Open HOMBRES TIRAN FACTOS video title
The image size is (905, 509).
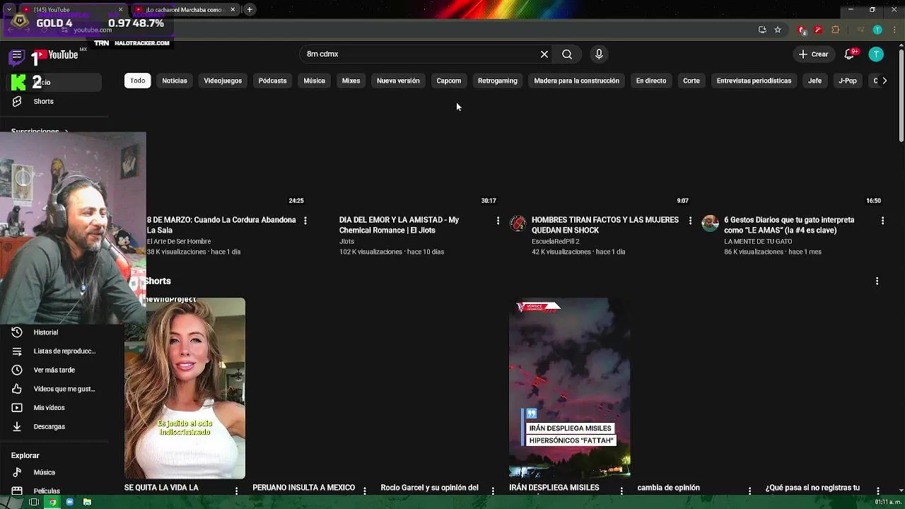point(605,225)
